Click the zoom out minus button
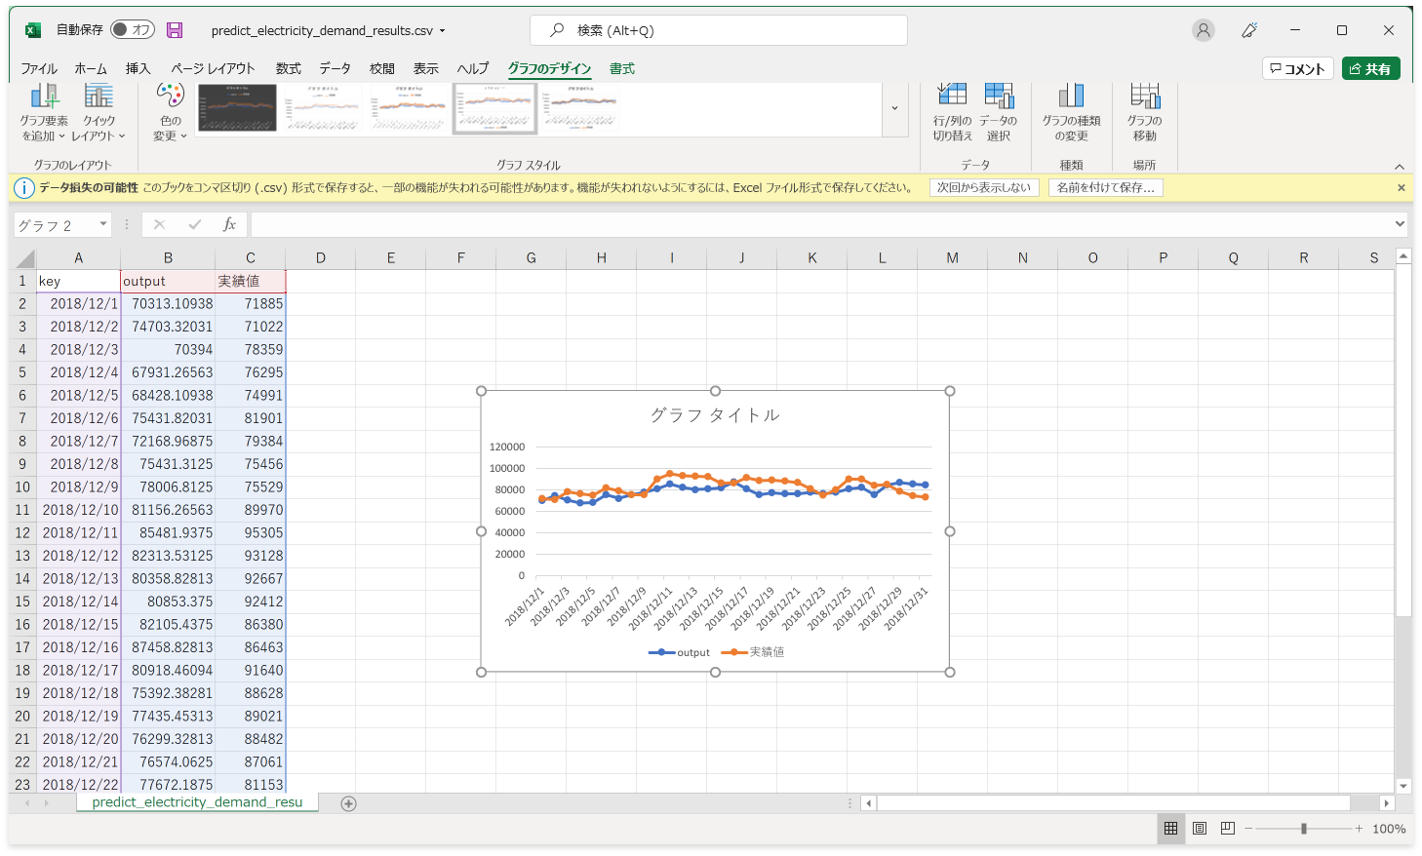This screenshot has width=1422, height=856. [x=1248, y=829]
